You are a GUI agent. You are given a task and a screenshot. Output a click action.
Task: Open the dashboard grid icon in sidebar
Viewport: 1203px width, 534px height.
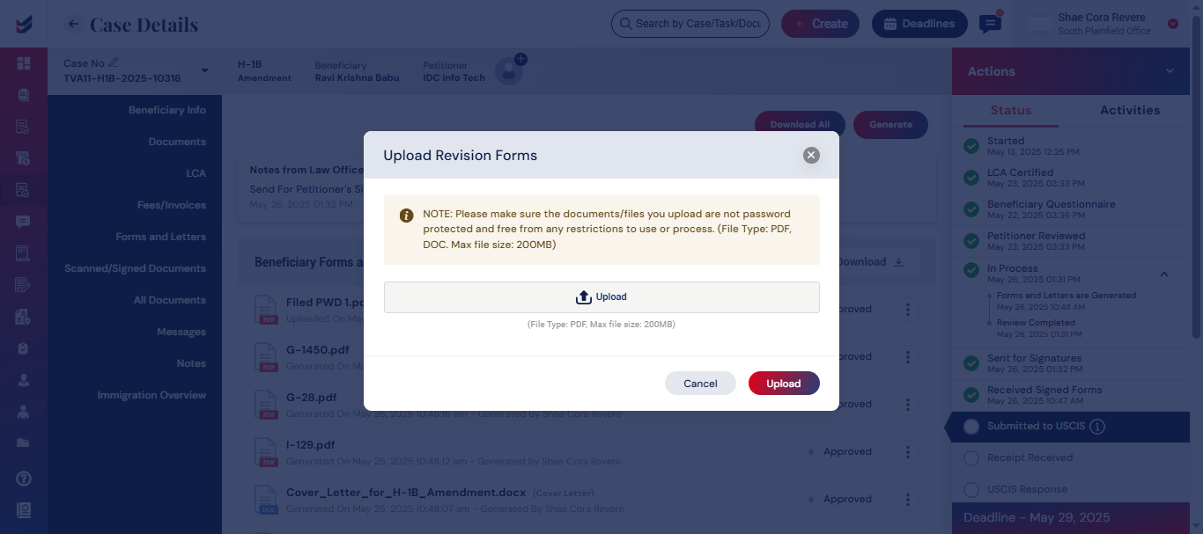coord(23,63)
